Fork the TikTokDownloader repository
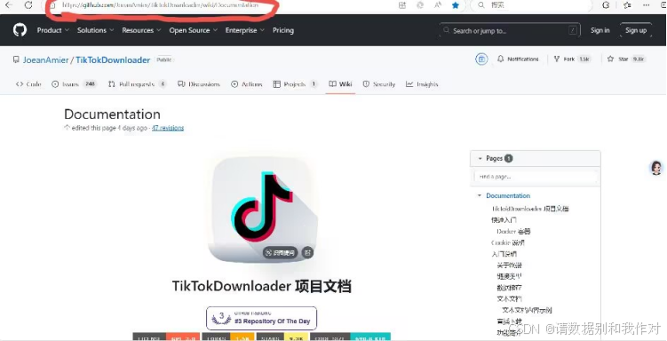 (x=572, y=59)
